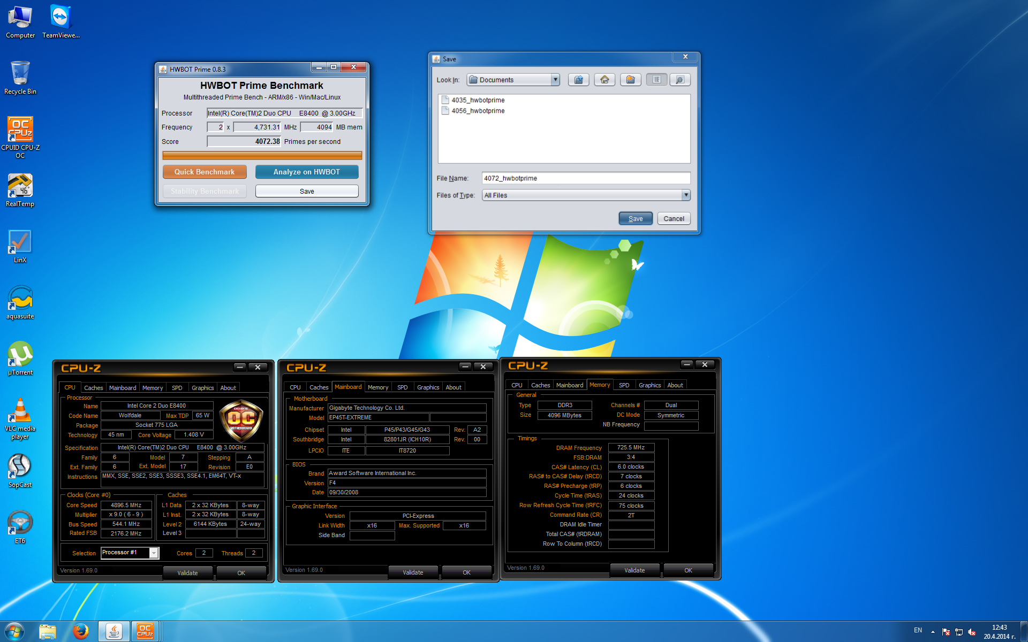Launch ET6 desktop shortcut
1028x642 pixels.
tap(20, 527)
